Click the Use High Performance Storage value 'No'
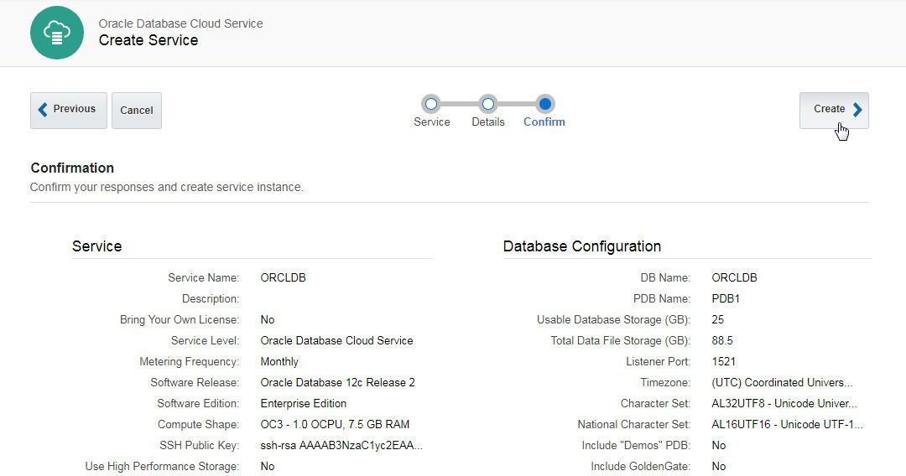Viewport: 906px width, 476px height. point(268,466)
